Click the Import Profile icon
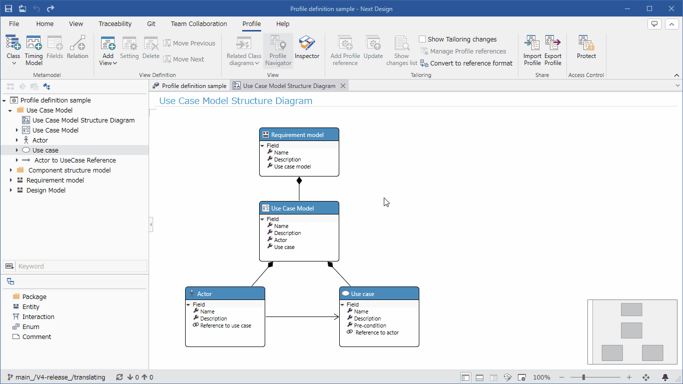683x384 pixels. (532, 43)
